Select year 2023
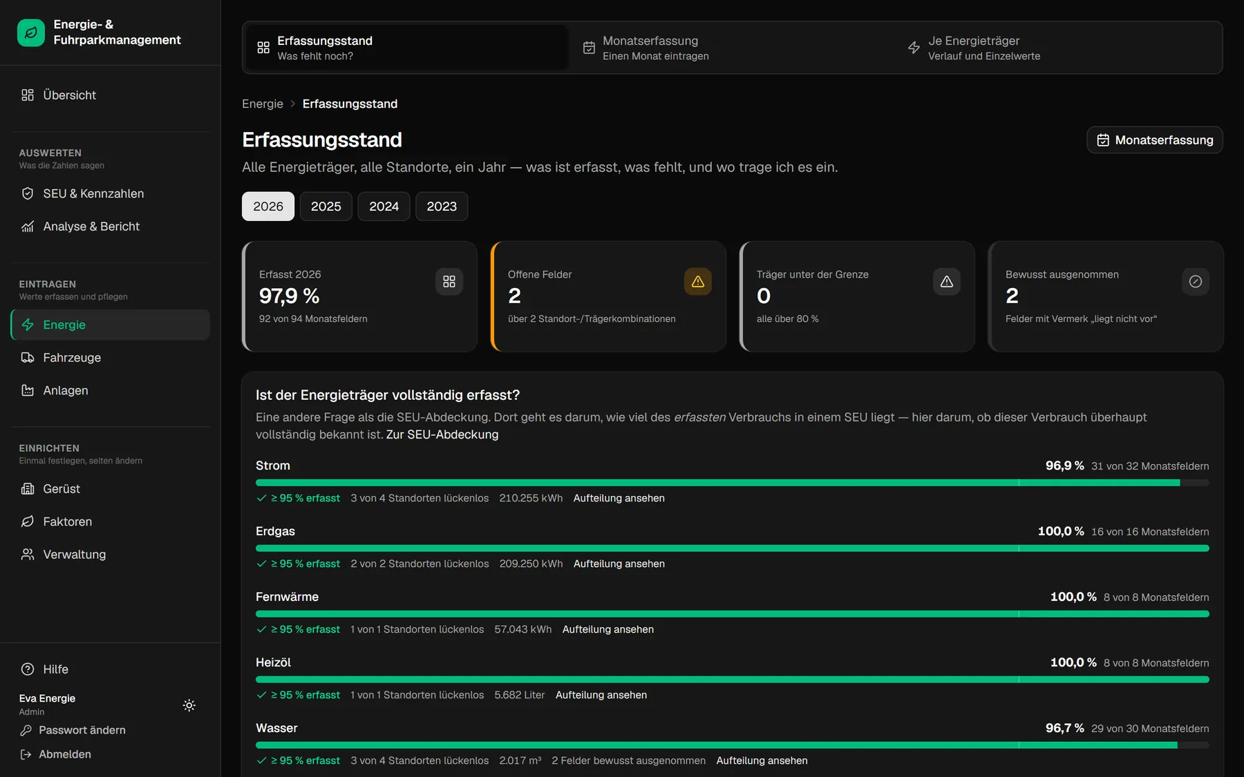The height and width of the screenshot is (777, 1244). 442,207
